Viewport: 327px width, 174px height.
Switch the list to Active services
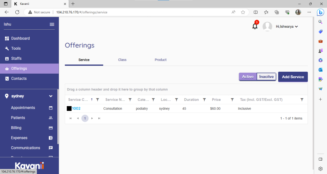[x=248, y=77]
